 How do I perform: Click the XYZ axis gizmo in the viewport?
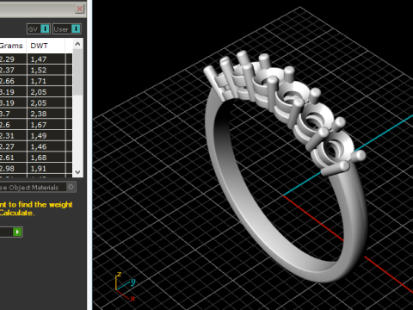pos(125,287)
